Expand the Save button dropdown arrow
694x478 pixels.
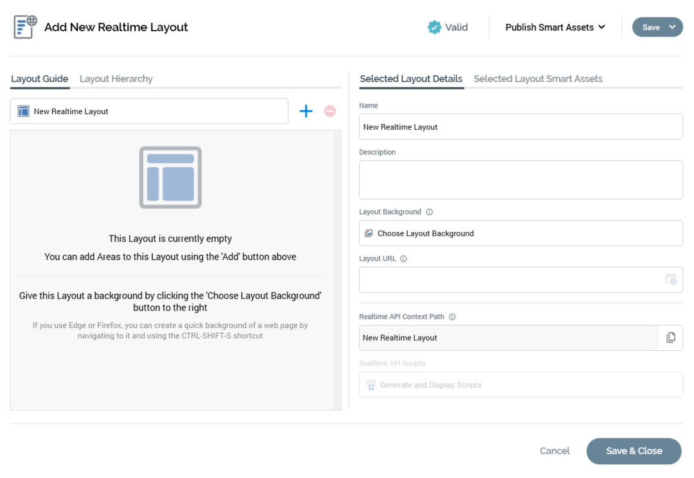click(x=672, y=27)
